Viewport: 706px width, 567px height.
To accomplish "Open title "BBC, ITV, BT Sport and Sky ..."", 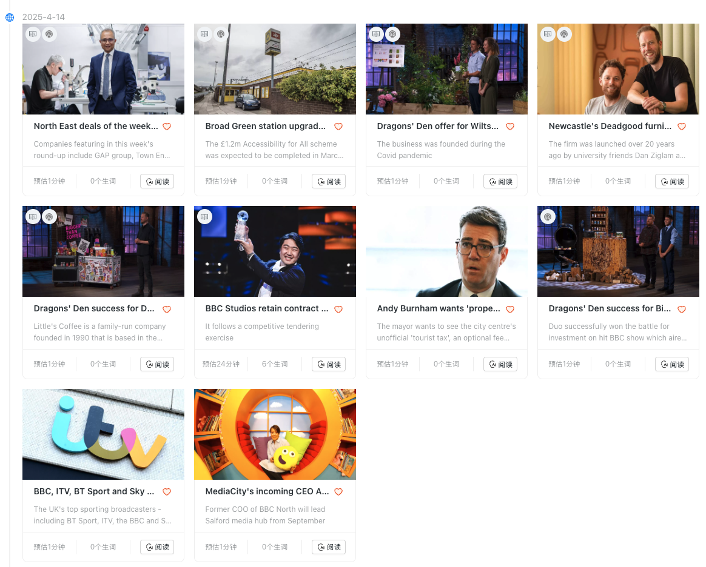I will pyautogui.click(x=93, y=491).
